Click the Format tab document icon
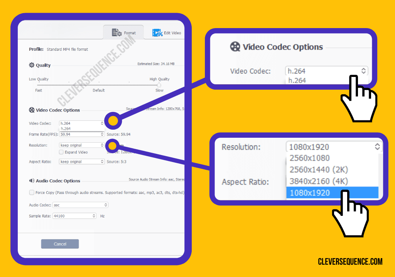This screenshot has width=395, height=277. [117, 33]
